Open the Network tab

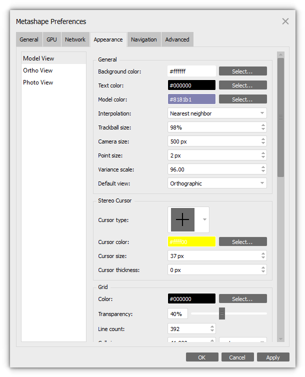pyautogui.click(x=75, y=39)
